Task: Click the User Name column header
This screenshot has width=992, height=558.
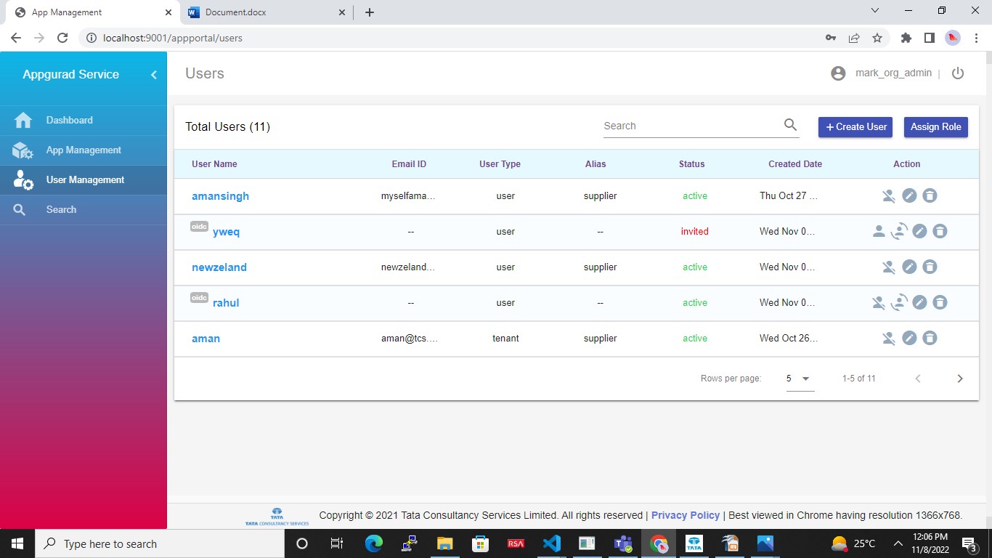Action: 214,164
